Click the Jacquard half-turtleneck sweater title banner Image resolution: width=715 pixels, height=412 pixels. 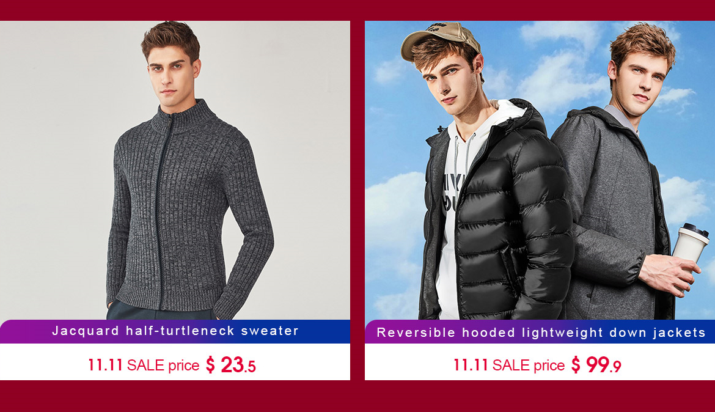click(x=175, y=331)
